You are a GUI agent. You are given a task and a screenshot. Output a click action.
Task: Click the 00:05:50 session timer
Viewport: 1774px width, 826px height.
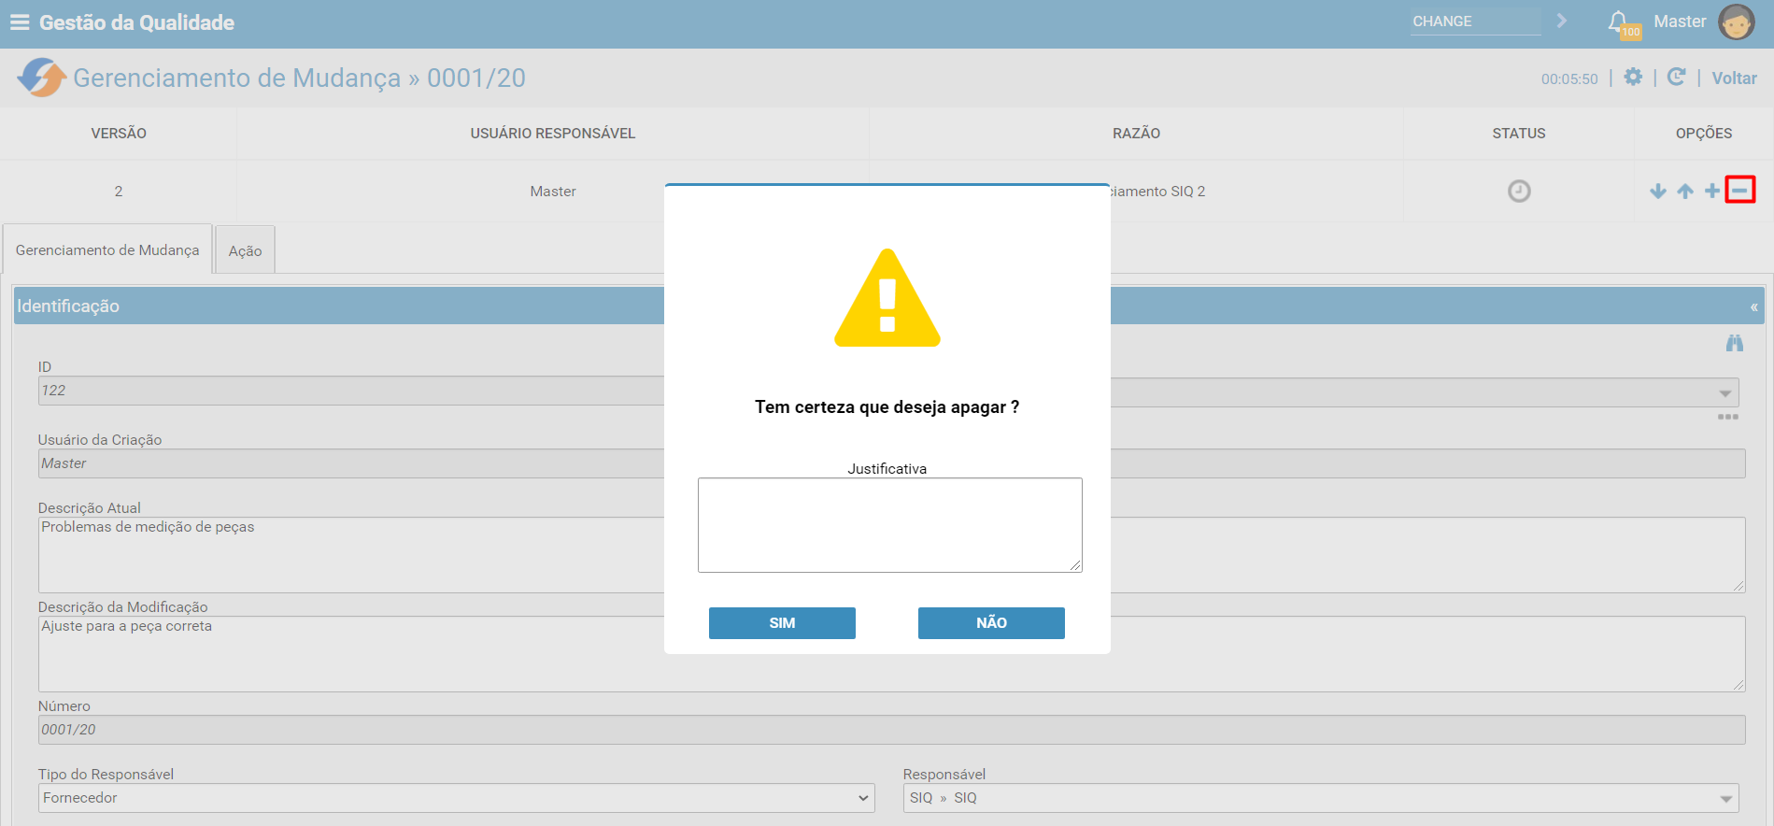1569,79
